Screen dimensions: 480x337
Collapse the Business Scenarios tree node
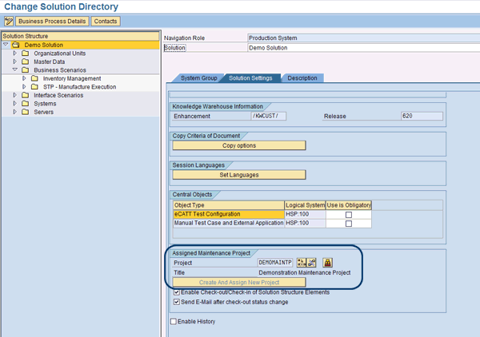(14, 70)
